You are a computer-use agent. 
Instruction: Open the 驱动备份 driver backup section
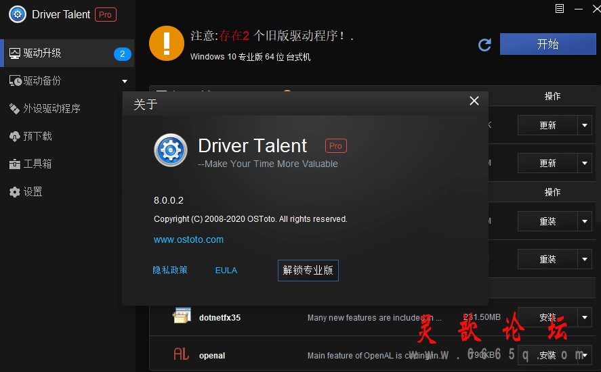[68, 80]
